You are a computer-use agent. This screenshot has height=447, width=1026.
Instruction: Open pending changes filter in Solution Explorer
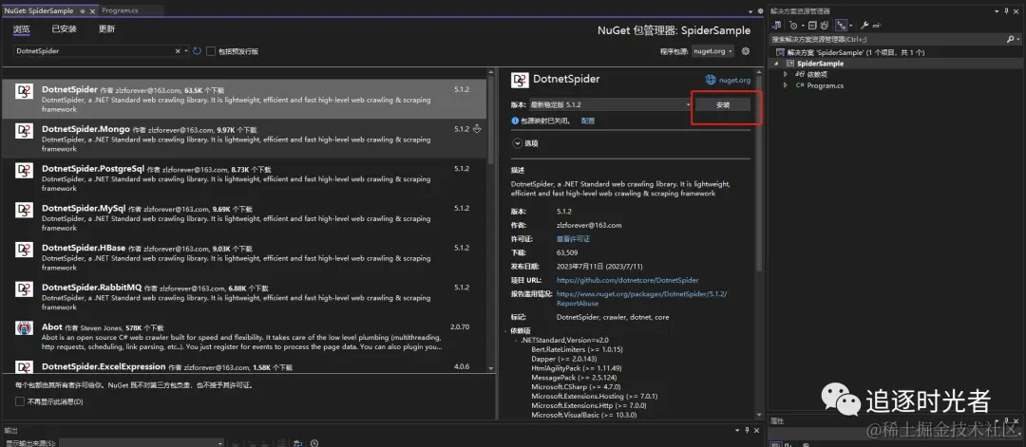click(793, 26)
